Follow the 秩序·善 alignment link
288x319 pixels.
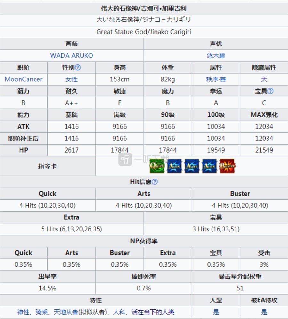coord(216,79)
